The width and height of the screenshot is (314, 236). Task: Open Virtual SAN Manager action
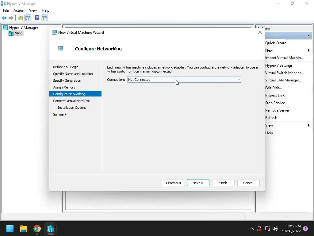point(283,80)
